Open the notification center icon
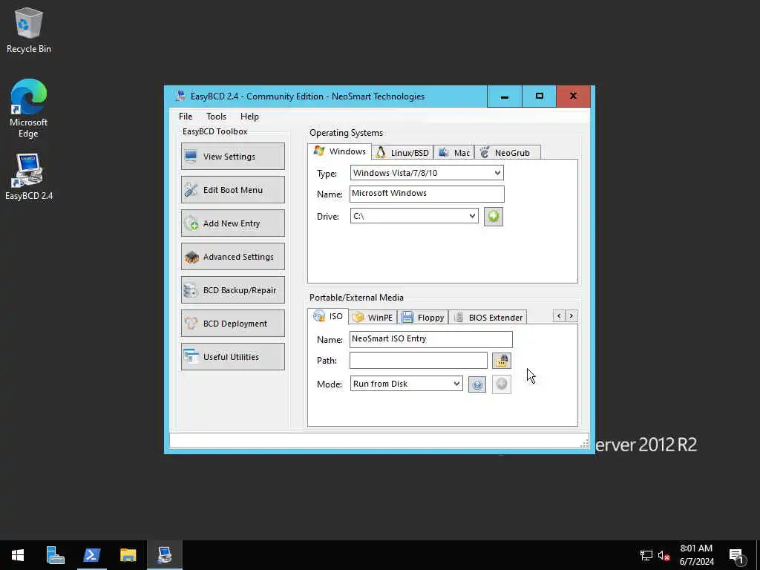 click(x=736, y=555)
